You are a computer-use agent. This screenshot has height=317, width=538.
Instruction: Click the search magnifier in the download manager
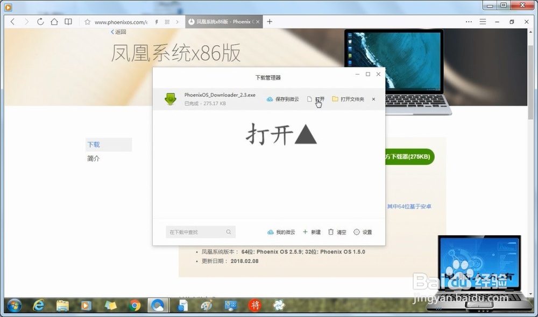229,232
